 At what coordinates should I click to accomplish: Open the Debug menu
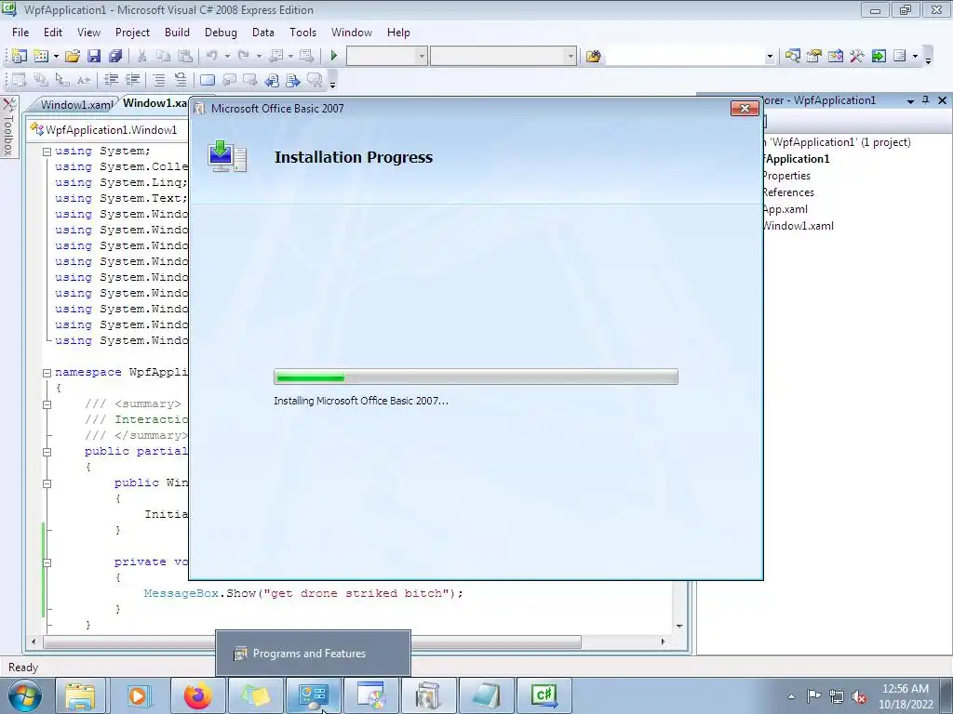[221, 33]
